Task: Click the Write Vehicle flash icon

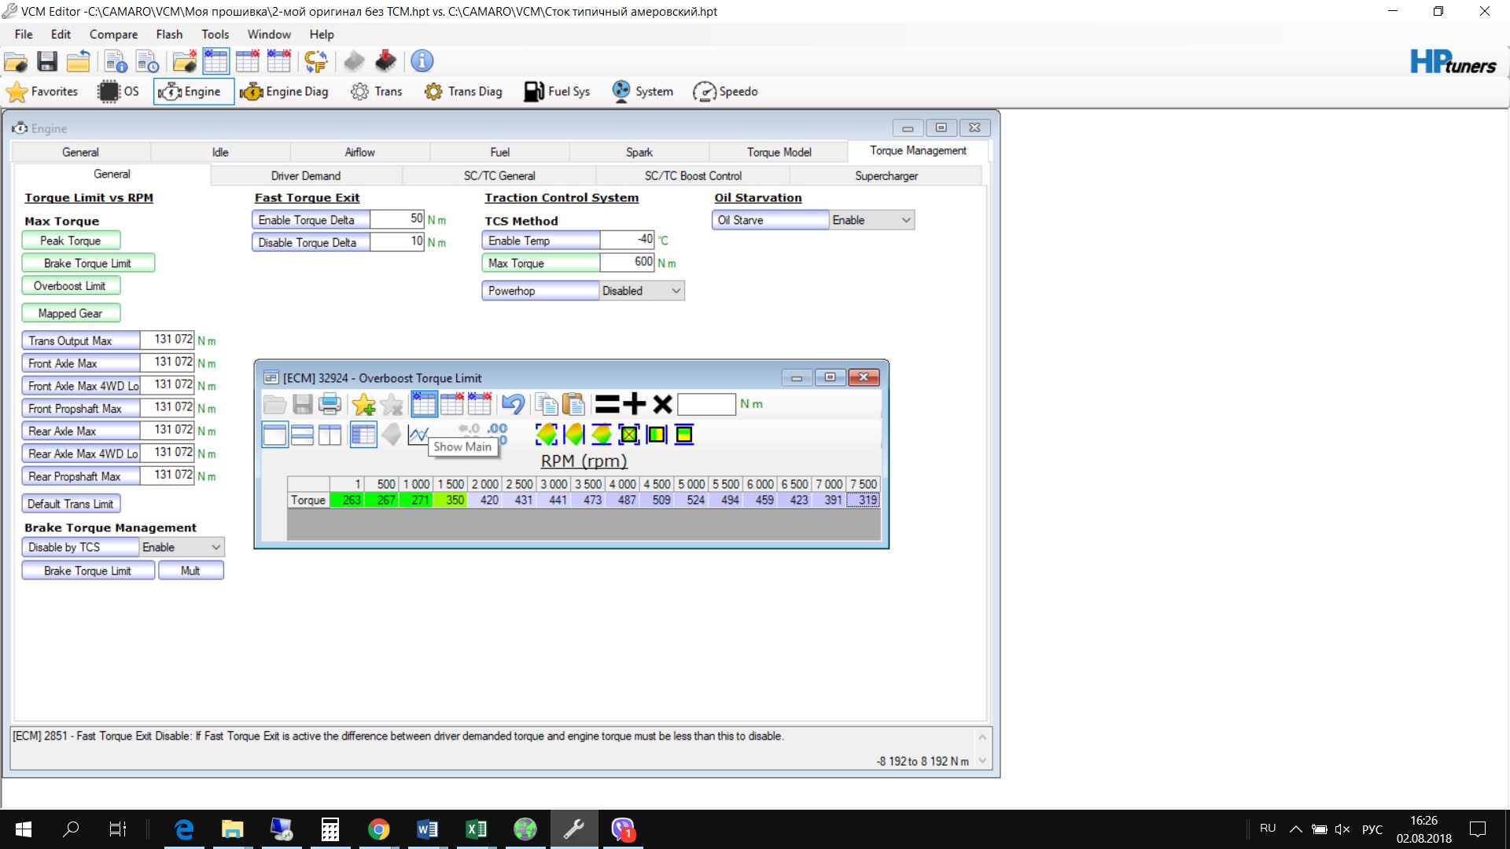Action: pos(385,61)
